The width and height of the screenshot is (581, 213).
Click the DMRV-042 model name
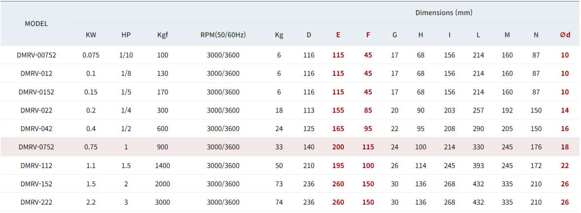(x=36, y=129)
